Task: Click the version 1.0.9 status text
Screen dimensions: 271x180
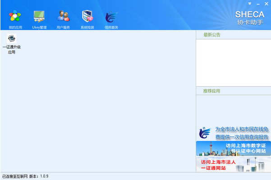Action: pyautogui.click(x=39, y=176)
